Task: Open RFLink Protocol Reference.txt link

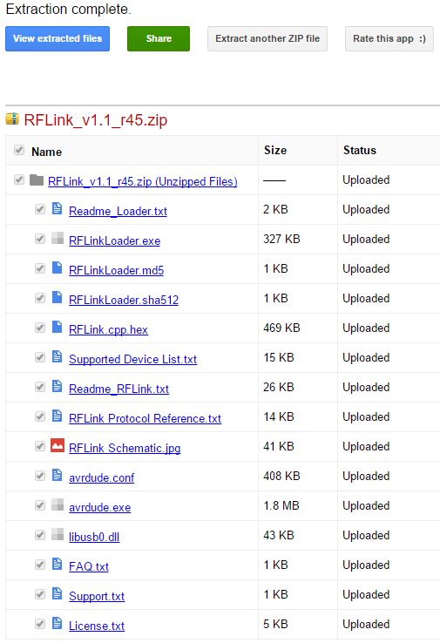Action: click(x=145, y=418)
